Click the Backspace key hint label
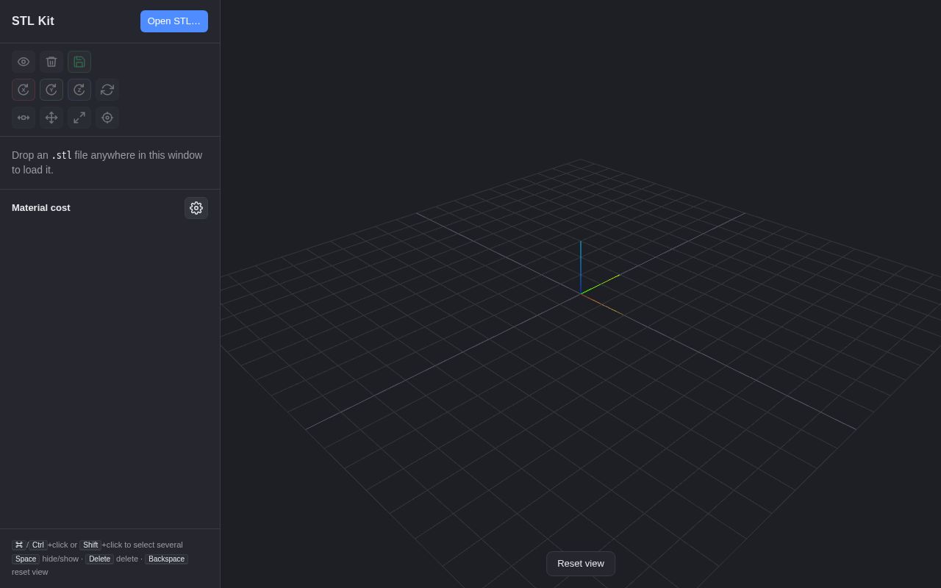Viewport: 941px width, 588px height. pos(166,559)
